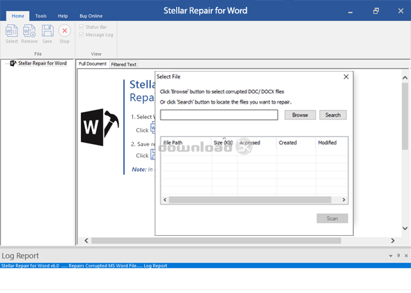Sort by Size (KB) column header
411x293 pixels.
(224, 143)
